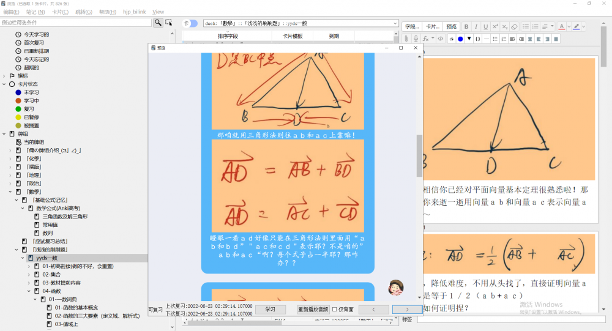
Task: Open the highlight color picker arrow
Action: click(583, 26)
